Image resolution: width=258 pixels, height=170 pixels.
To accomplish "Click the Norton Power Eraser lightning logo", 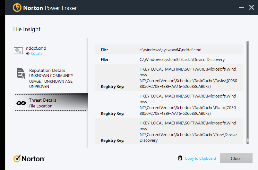I will click(17, 8).
